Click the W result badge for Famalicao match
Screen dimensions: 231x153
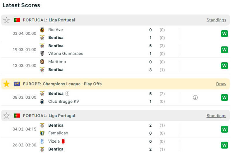(224, 129)
